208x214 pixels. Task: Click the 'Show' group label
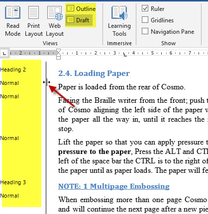(168, 43)
